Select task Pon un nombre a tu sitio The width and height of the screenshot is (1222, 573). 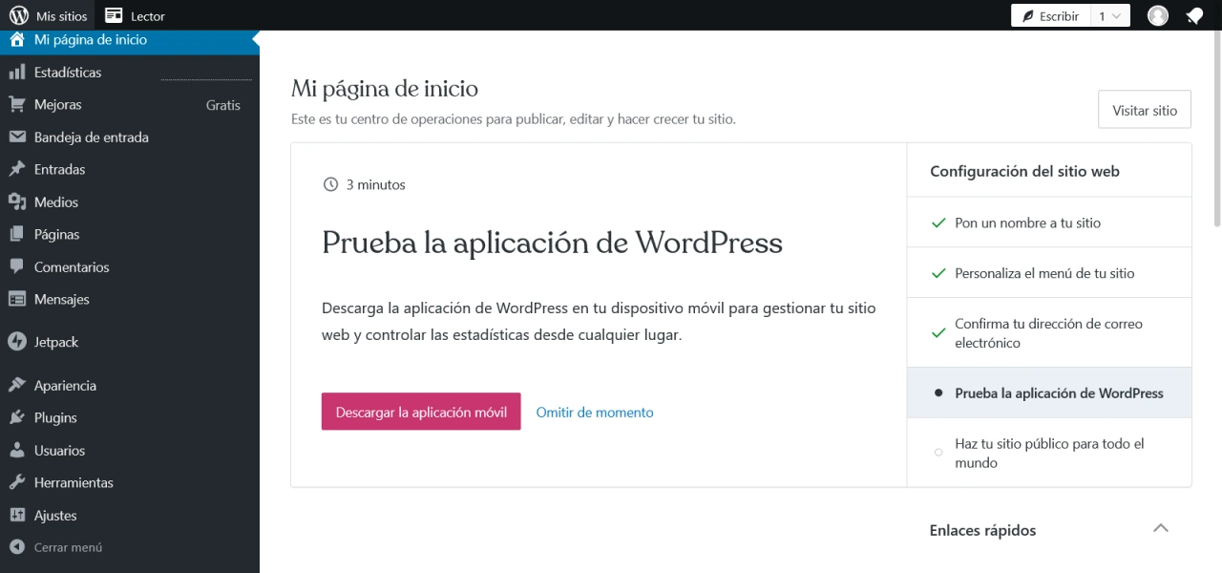[x=1049, y=223]
